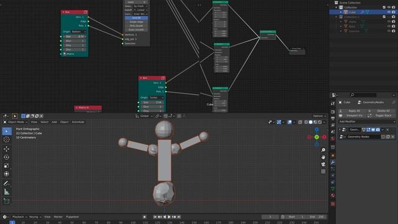This screenshot has height=224, width=398.
Task: Pin the properties editor context
Action: point(394,102)
